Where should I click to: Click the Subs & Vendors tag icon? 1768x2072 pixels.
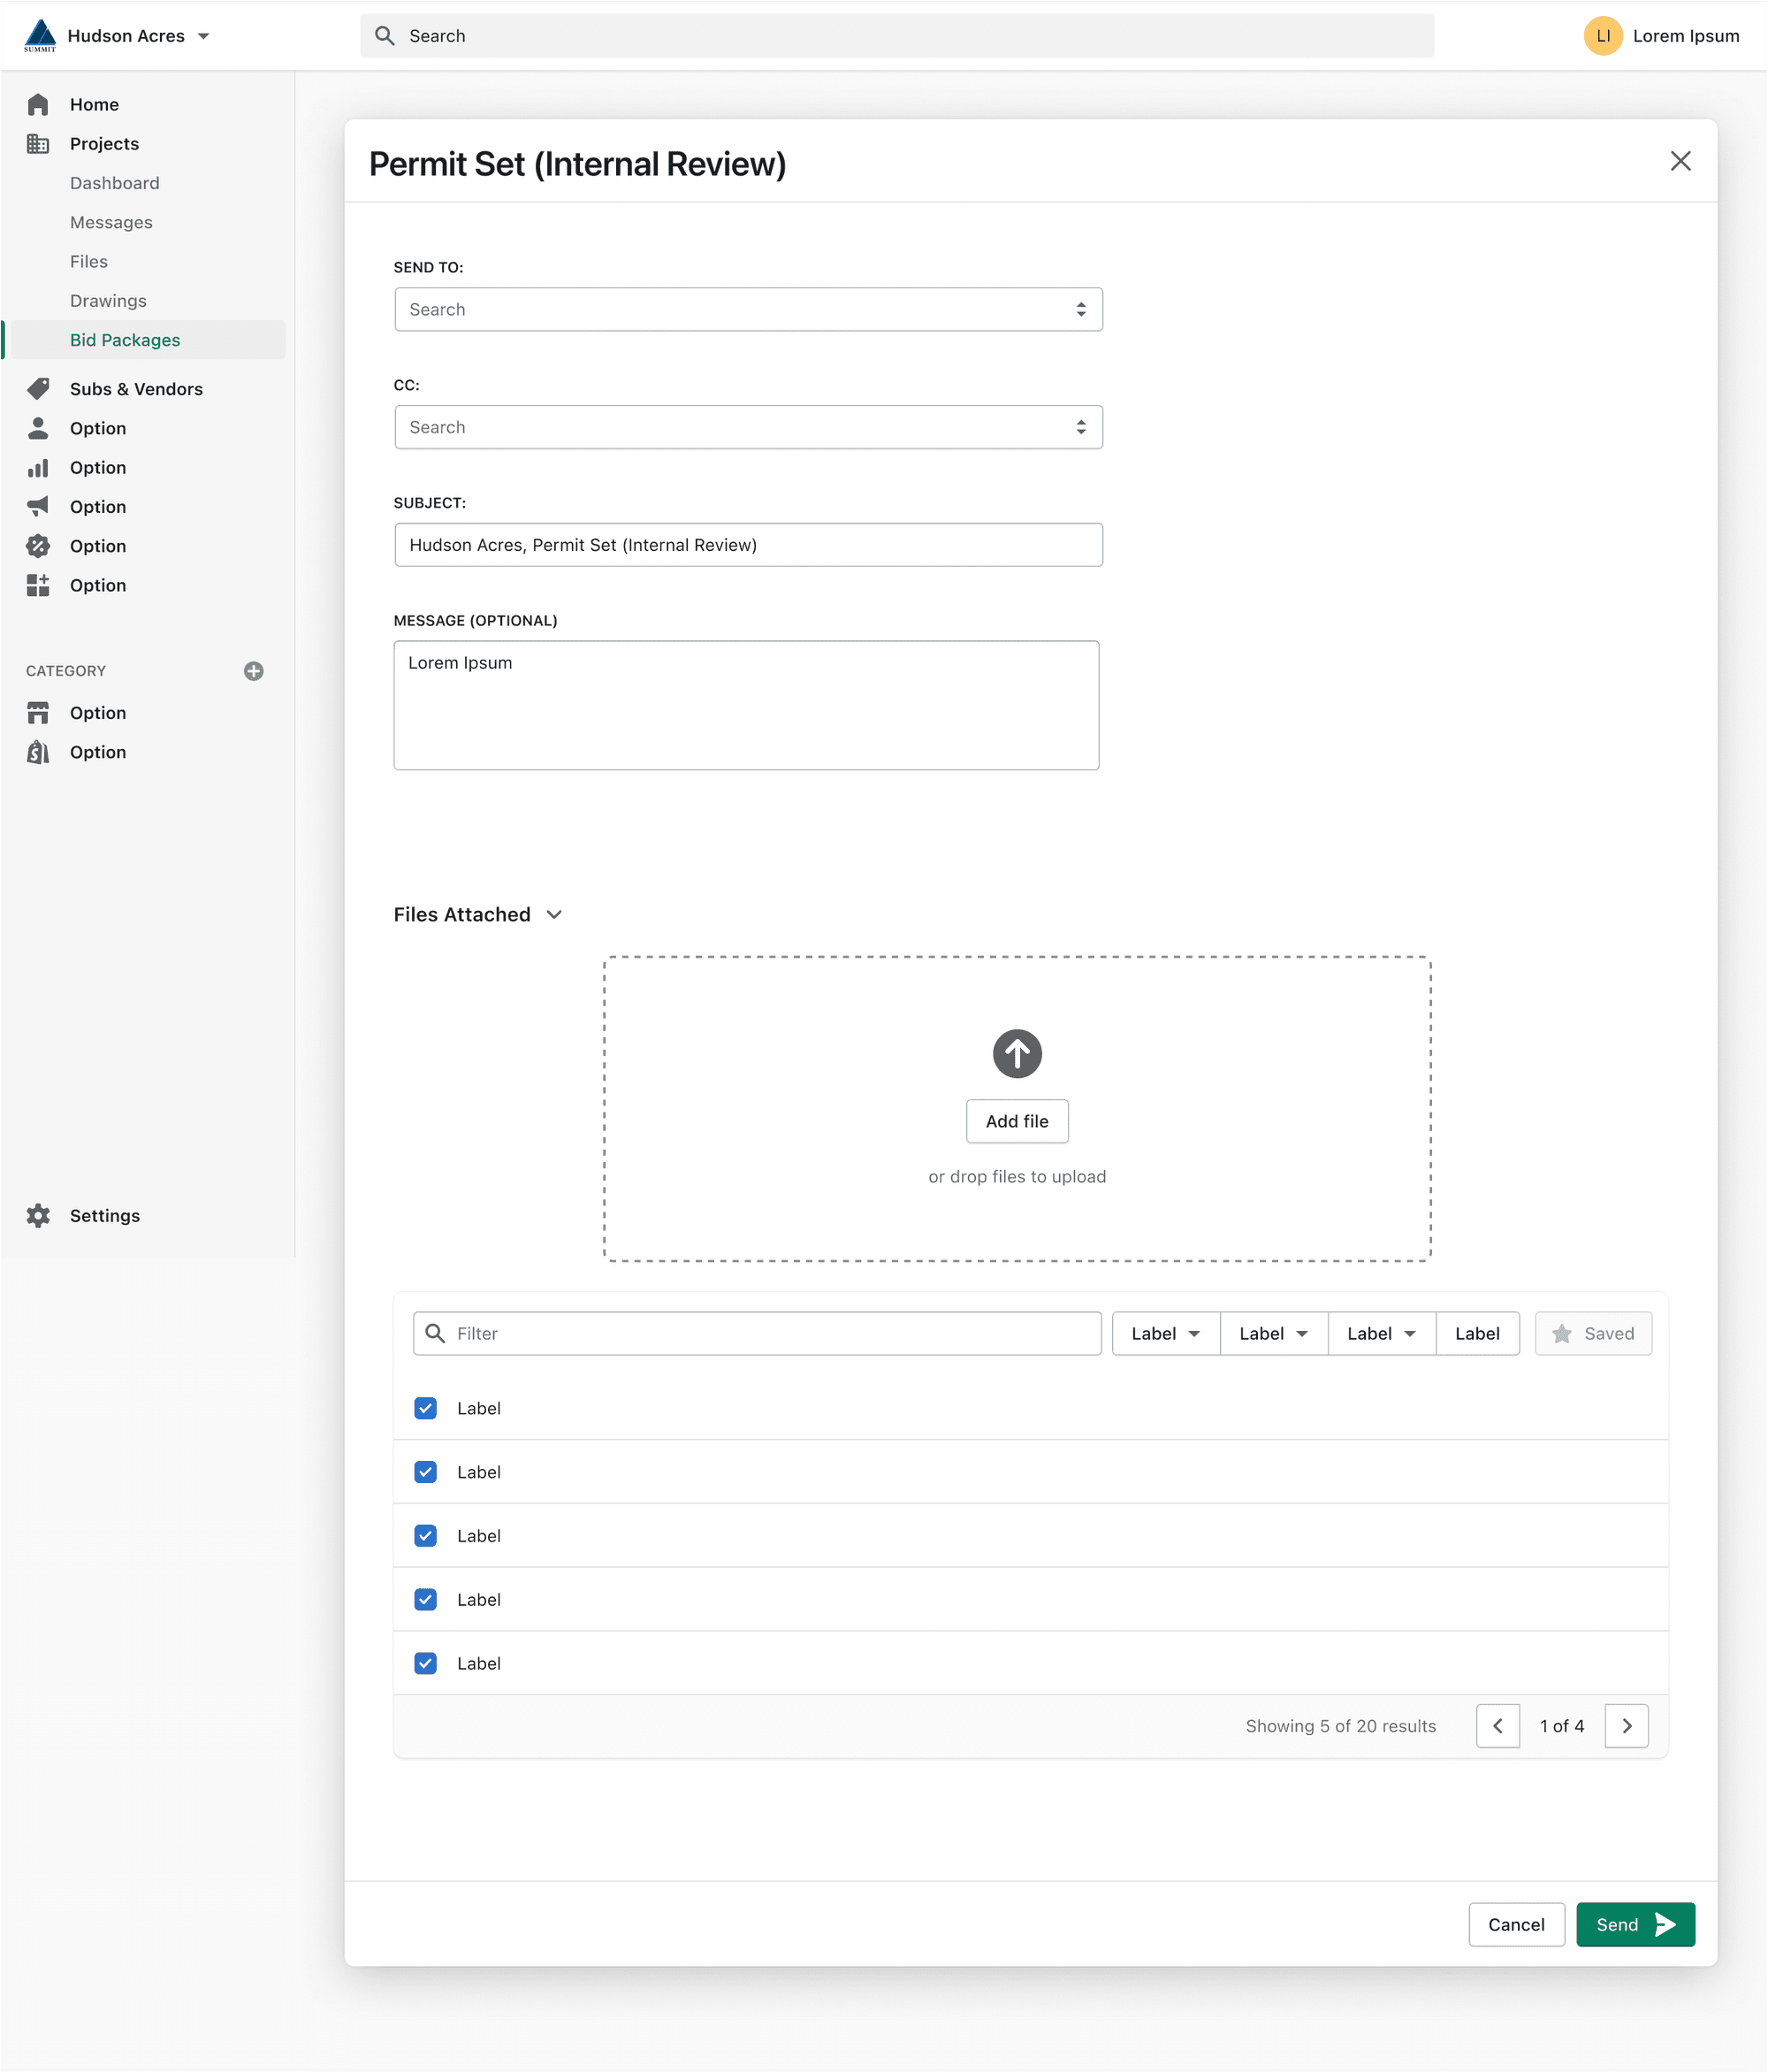38,389
